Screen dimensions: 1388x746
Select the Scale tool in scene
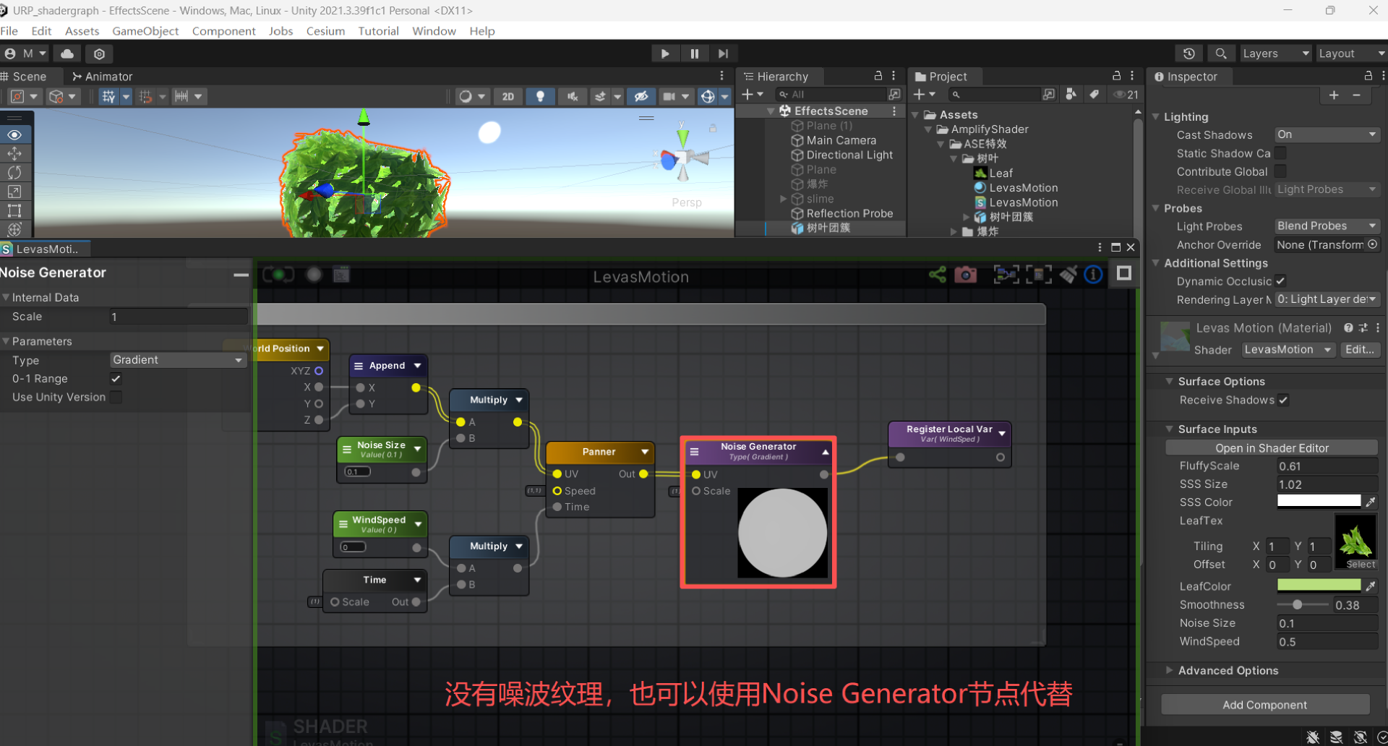coord(14,192)
